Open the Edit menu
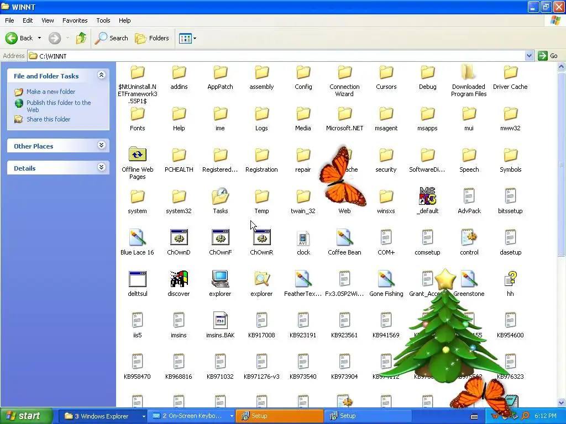Screen dimensions: 566x424 click(x=28, y=20)
